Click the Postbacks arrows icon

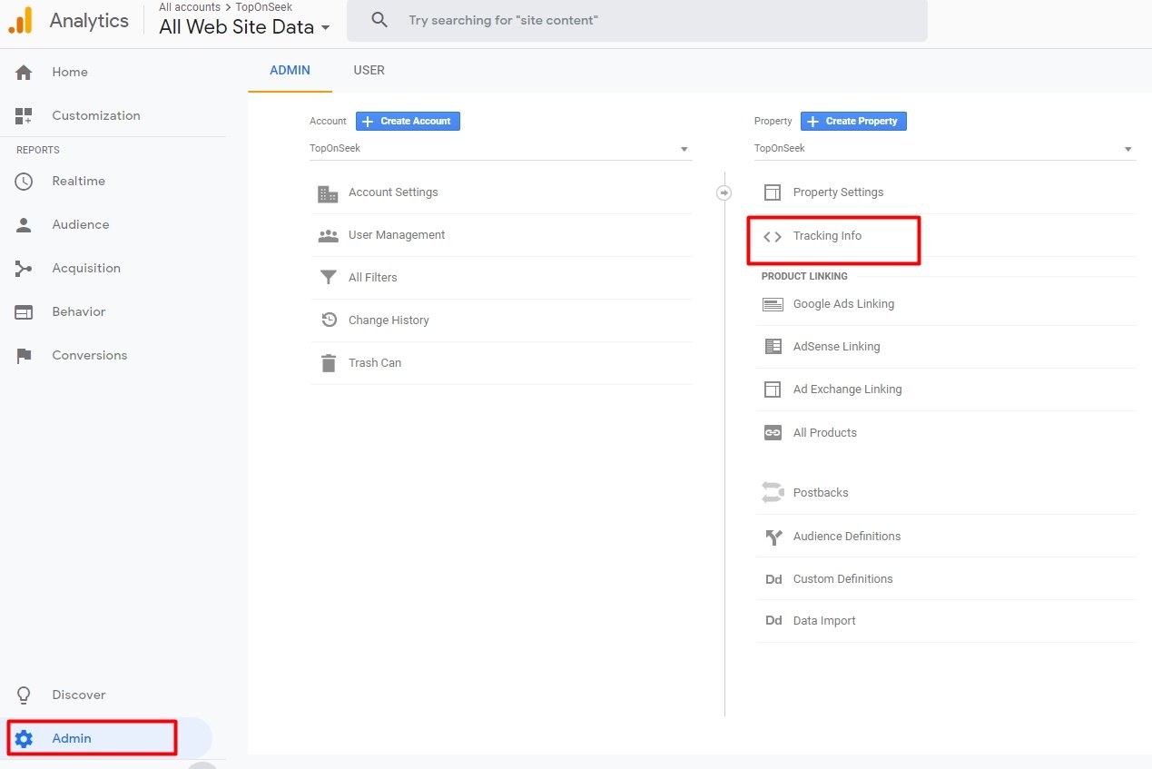click(x=772, y=493)
